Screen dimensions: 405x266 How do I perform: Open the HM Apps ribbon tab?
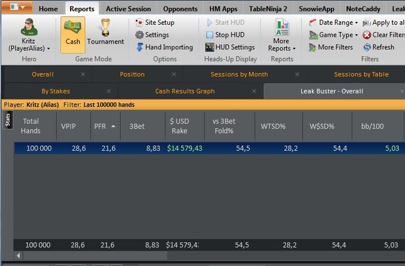(223, 9)
